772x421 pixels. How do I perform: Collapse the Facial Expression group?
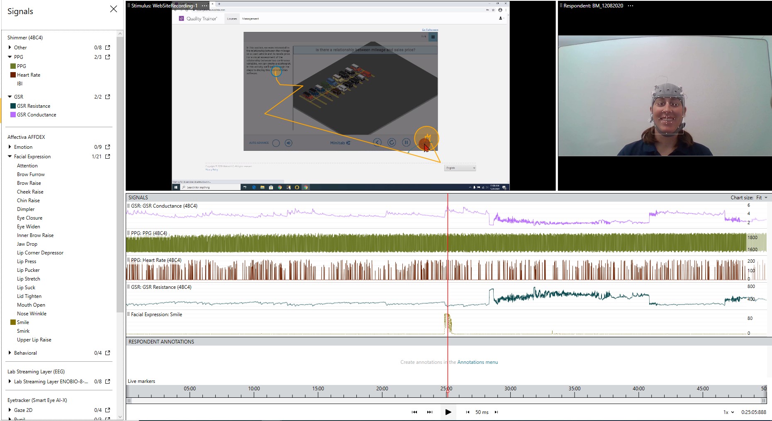pos(10,156)
